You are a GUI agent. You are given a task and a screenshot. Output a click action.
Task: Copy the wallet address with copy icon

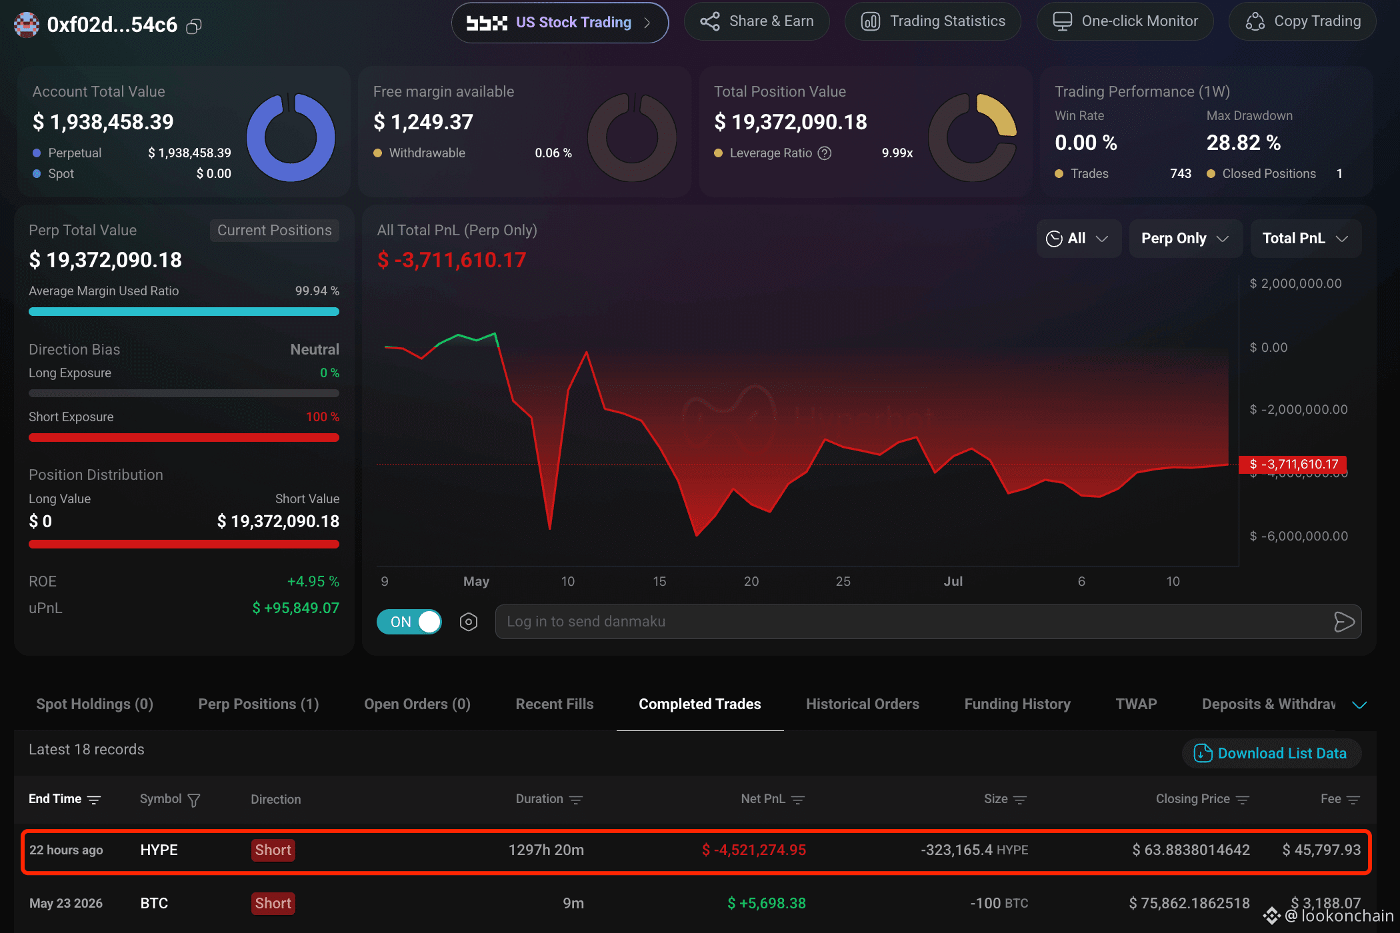194,26
